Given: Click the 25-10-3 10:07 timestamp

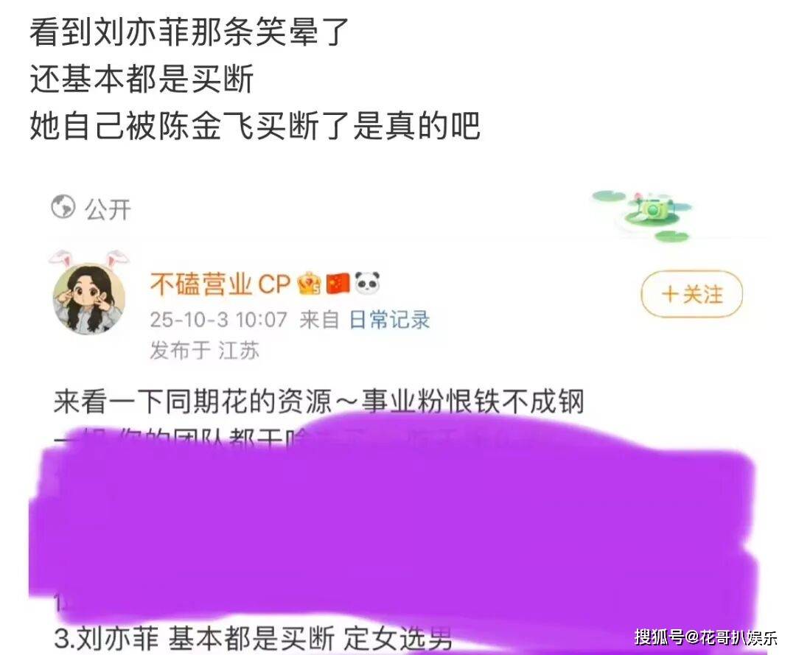Looking at the screenshot, I should coord(219,321).
